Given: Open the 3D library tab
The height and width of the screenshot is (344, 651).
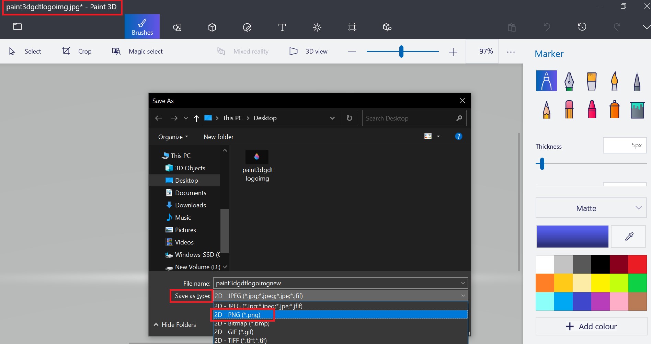Looking at the screenshot, I should [387, 27].
